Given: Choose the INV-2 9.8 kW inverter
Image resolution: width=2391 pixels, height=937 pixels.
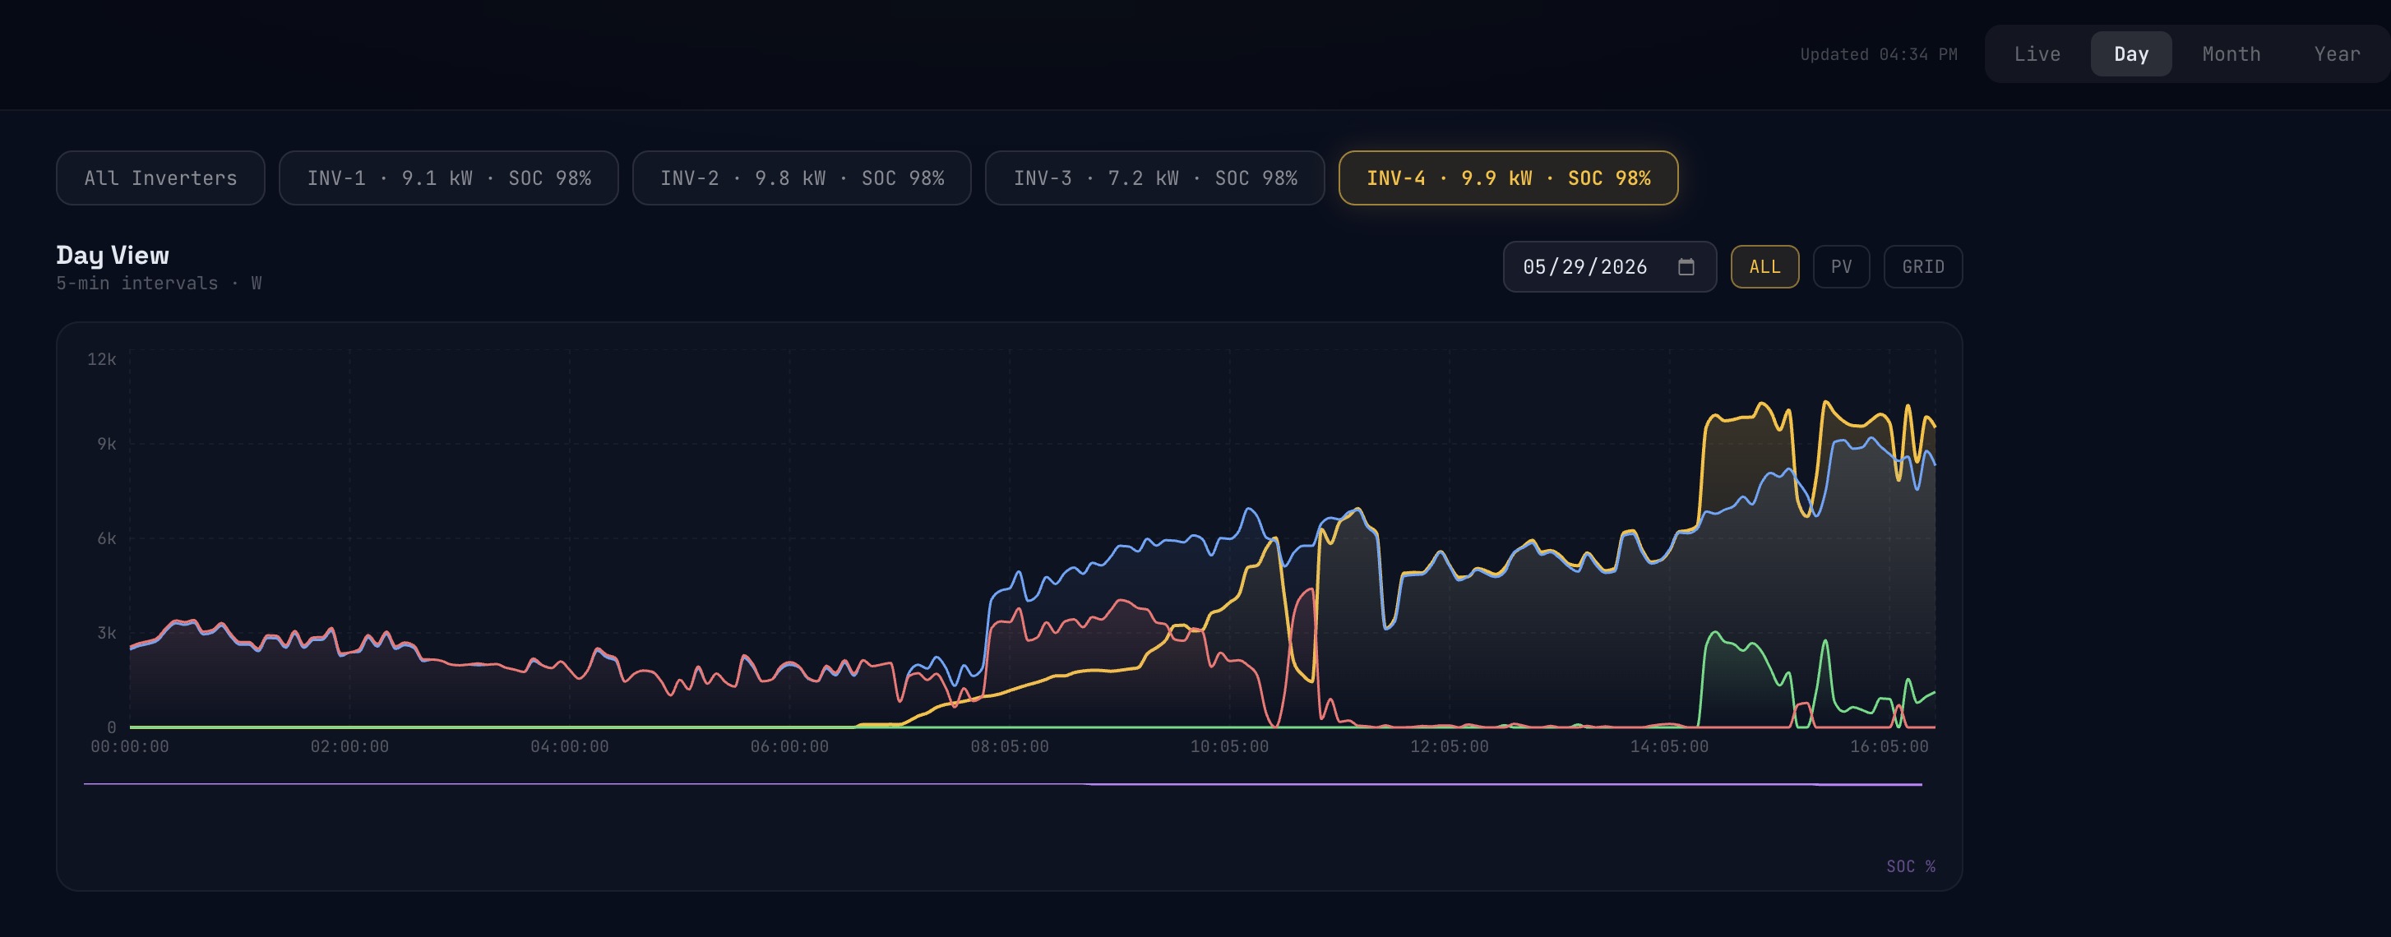Looking at the screenshot, I should 802,178.
